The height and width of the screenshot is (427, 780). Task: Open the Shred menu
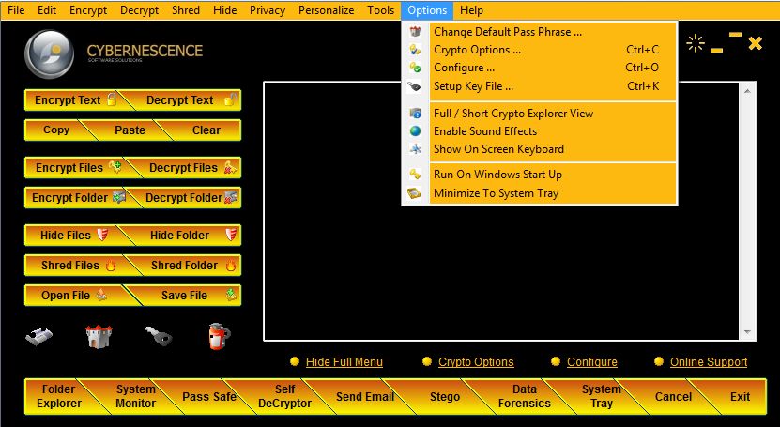pyautogui.click(x=186, y=10)
